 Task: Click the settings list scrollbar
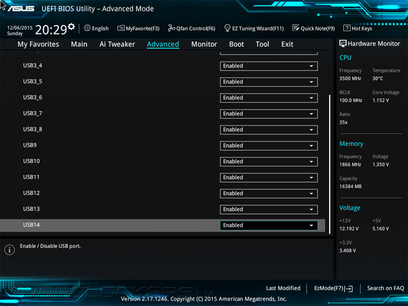[x=330, y=164]
